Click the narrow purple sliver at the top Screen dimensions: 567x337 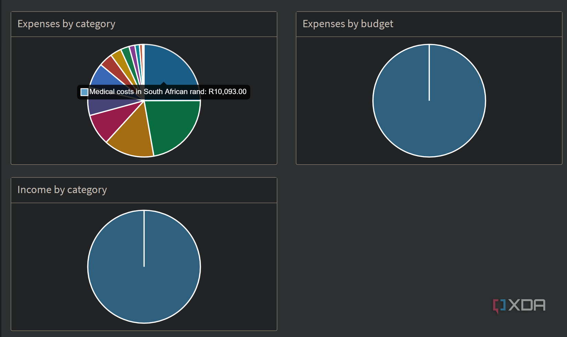(132, 50)
